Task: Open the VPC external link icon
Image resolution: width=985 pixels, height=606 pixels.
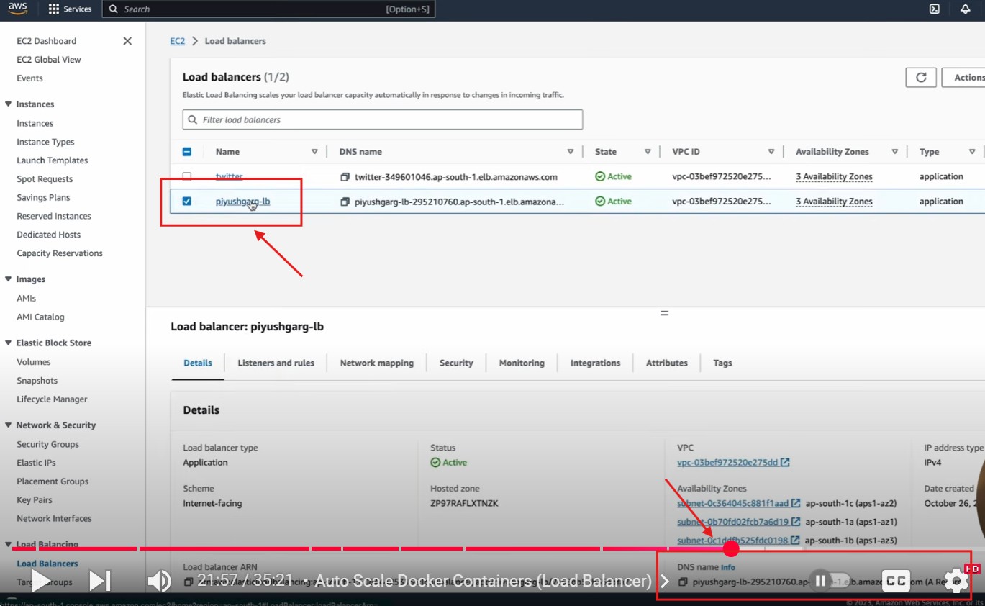Action: [x=785, y=463]
